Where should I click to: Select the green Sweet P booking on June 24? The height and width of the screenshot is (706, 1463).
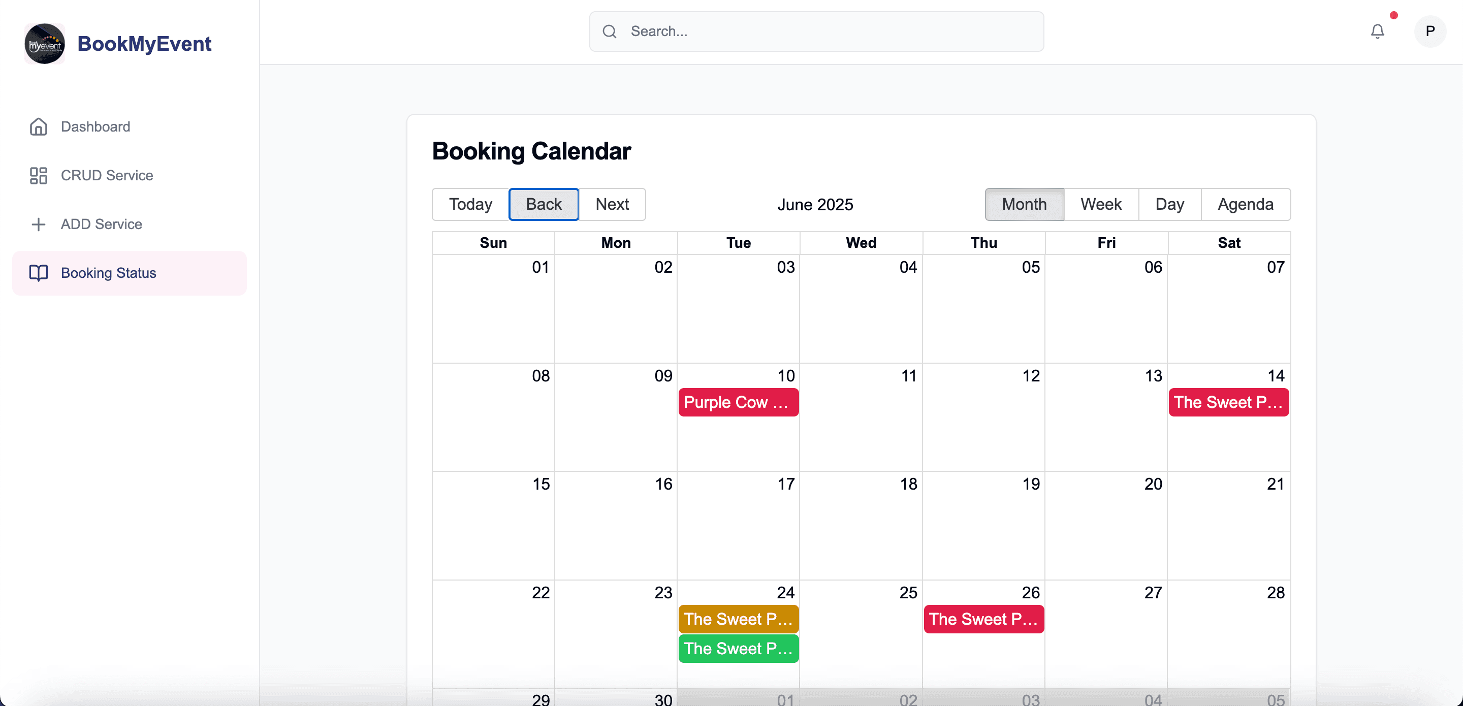pyautogui.click(x=738, y=648)
